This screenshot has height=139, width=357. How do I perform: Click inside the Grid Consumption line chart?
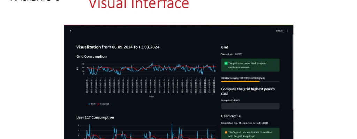click(x=150, y=69)
